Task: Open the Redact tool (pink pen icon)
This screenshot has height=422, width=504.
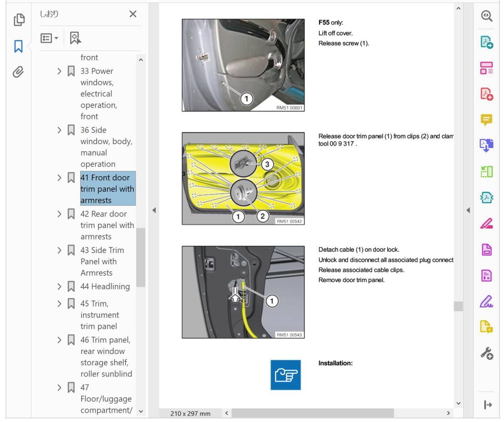Action: [x=487, y=224]
